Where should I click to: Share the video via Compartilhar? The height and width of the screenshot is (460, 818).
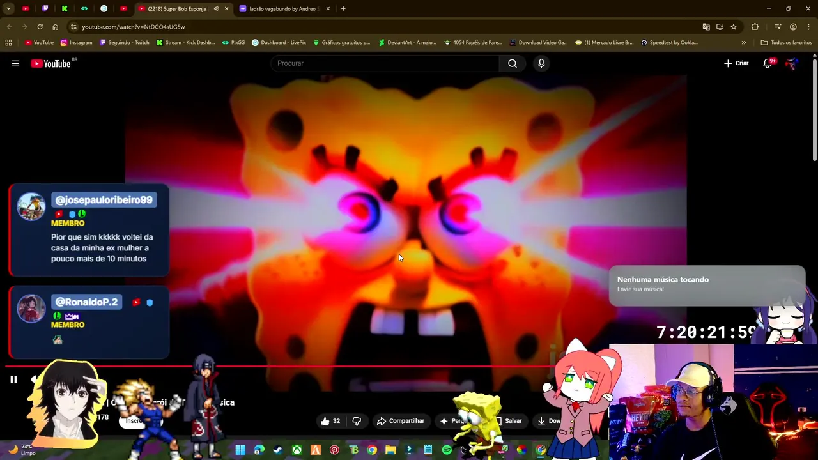pyautogui.click(x=401, y=421)
